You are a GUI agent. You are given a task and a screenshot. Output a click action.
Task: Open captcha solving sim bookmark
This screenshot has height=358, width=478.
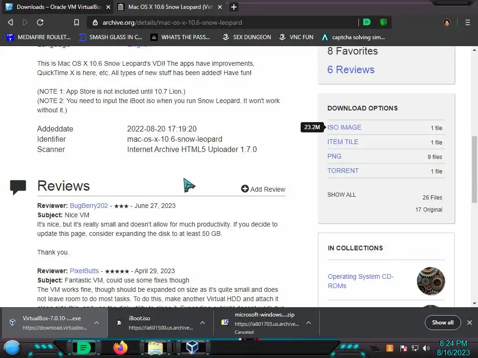tap(353, 37)
